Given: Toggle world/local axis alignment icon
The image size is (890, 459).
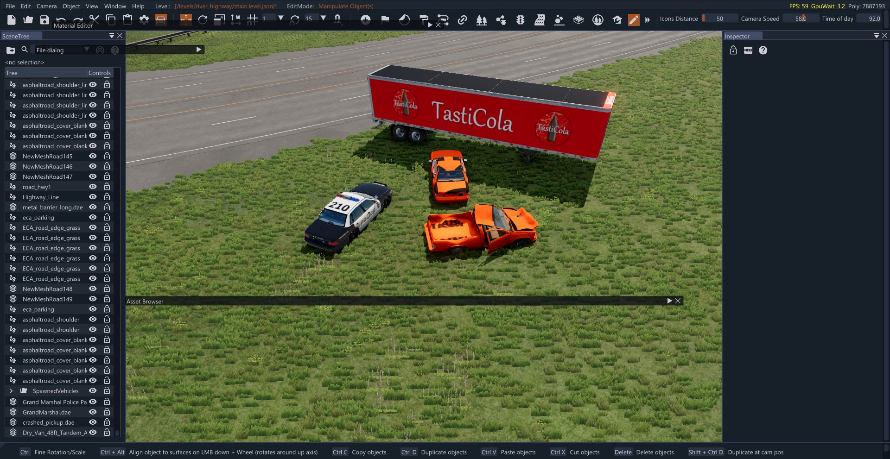Looking at the screenshot, I should pos(235,19).
